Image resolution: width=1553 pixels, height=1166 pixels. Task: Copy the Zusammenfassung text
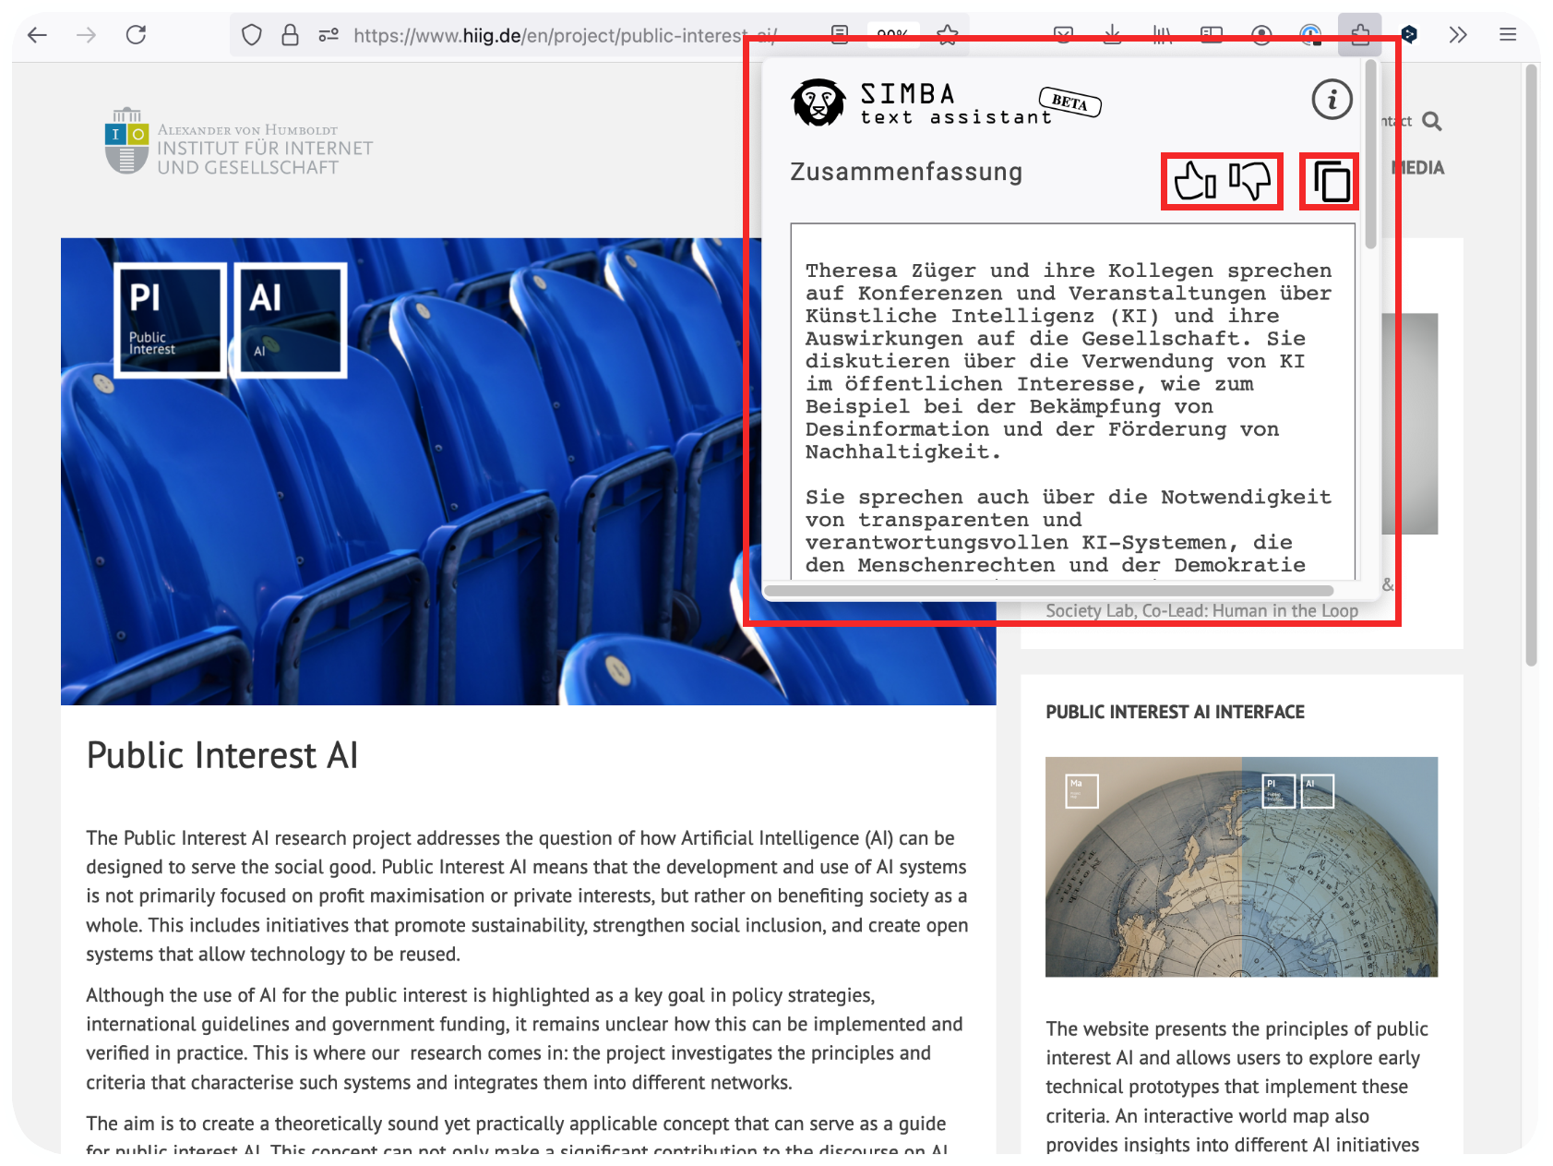[x=1331, y=181]
